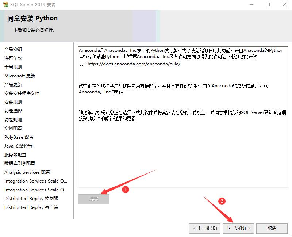Maximize the SQL Server 2019 setup window
292x237 pixels.
268,4
